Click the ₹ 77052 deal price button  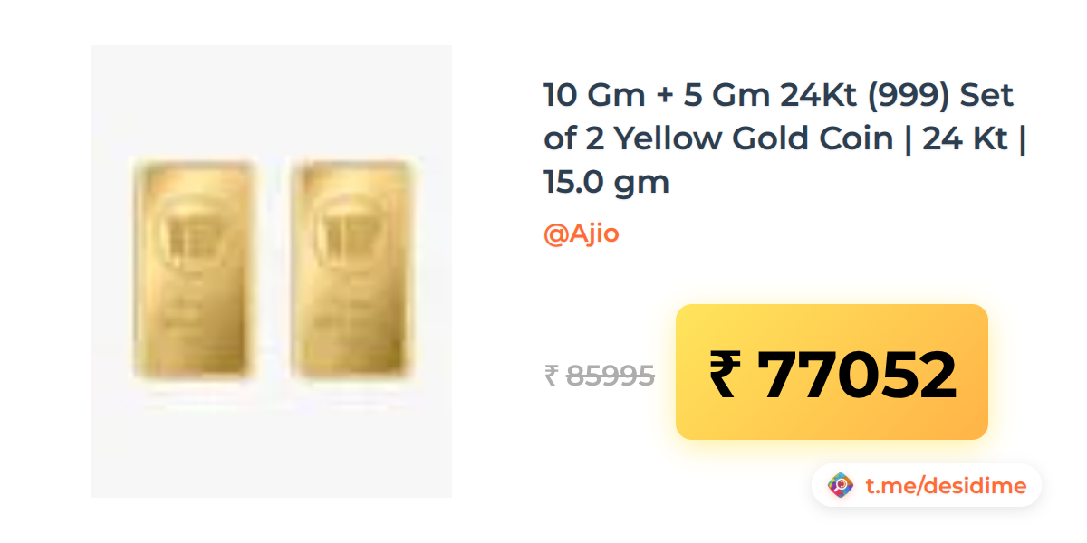point(832,372)
